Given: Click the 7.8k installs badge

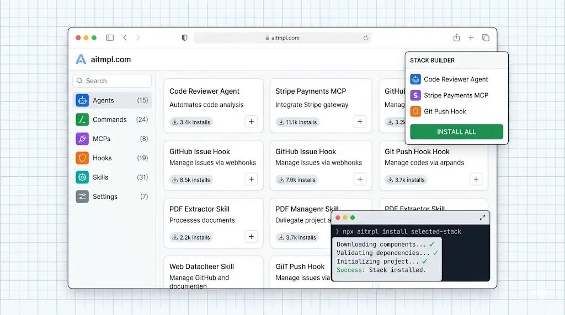Looking at the screenshot, I should pos(297,180).
